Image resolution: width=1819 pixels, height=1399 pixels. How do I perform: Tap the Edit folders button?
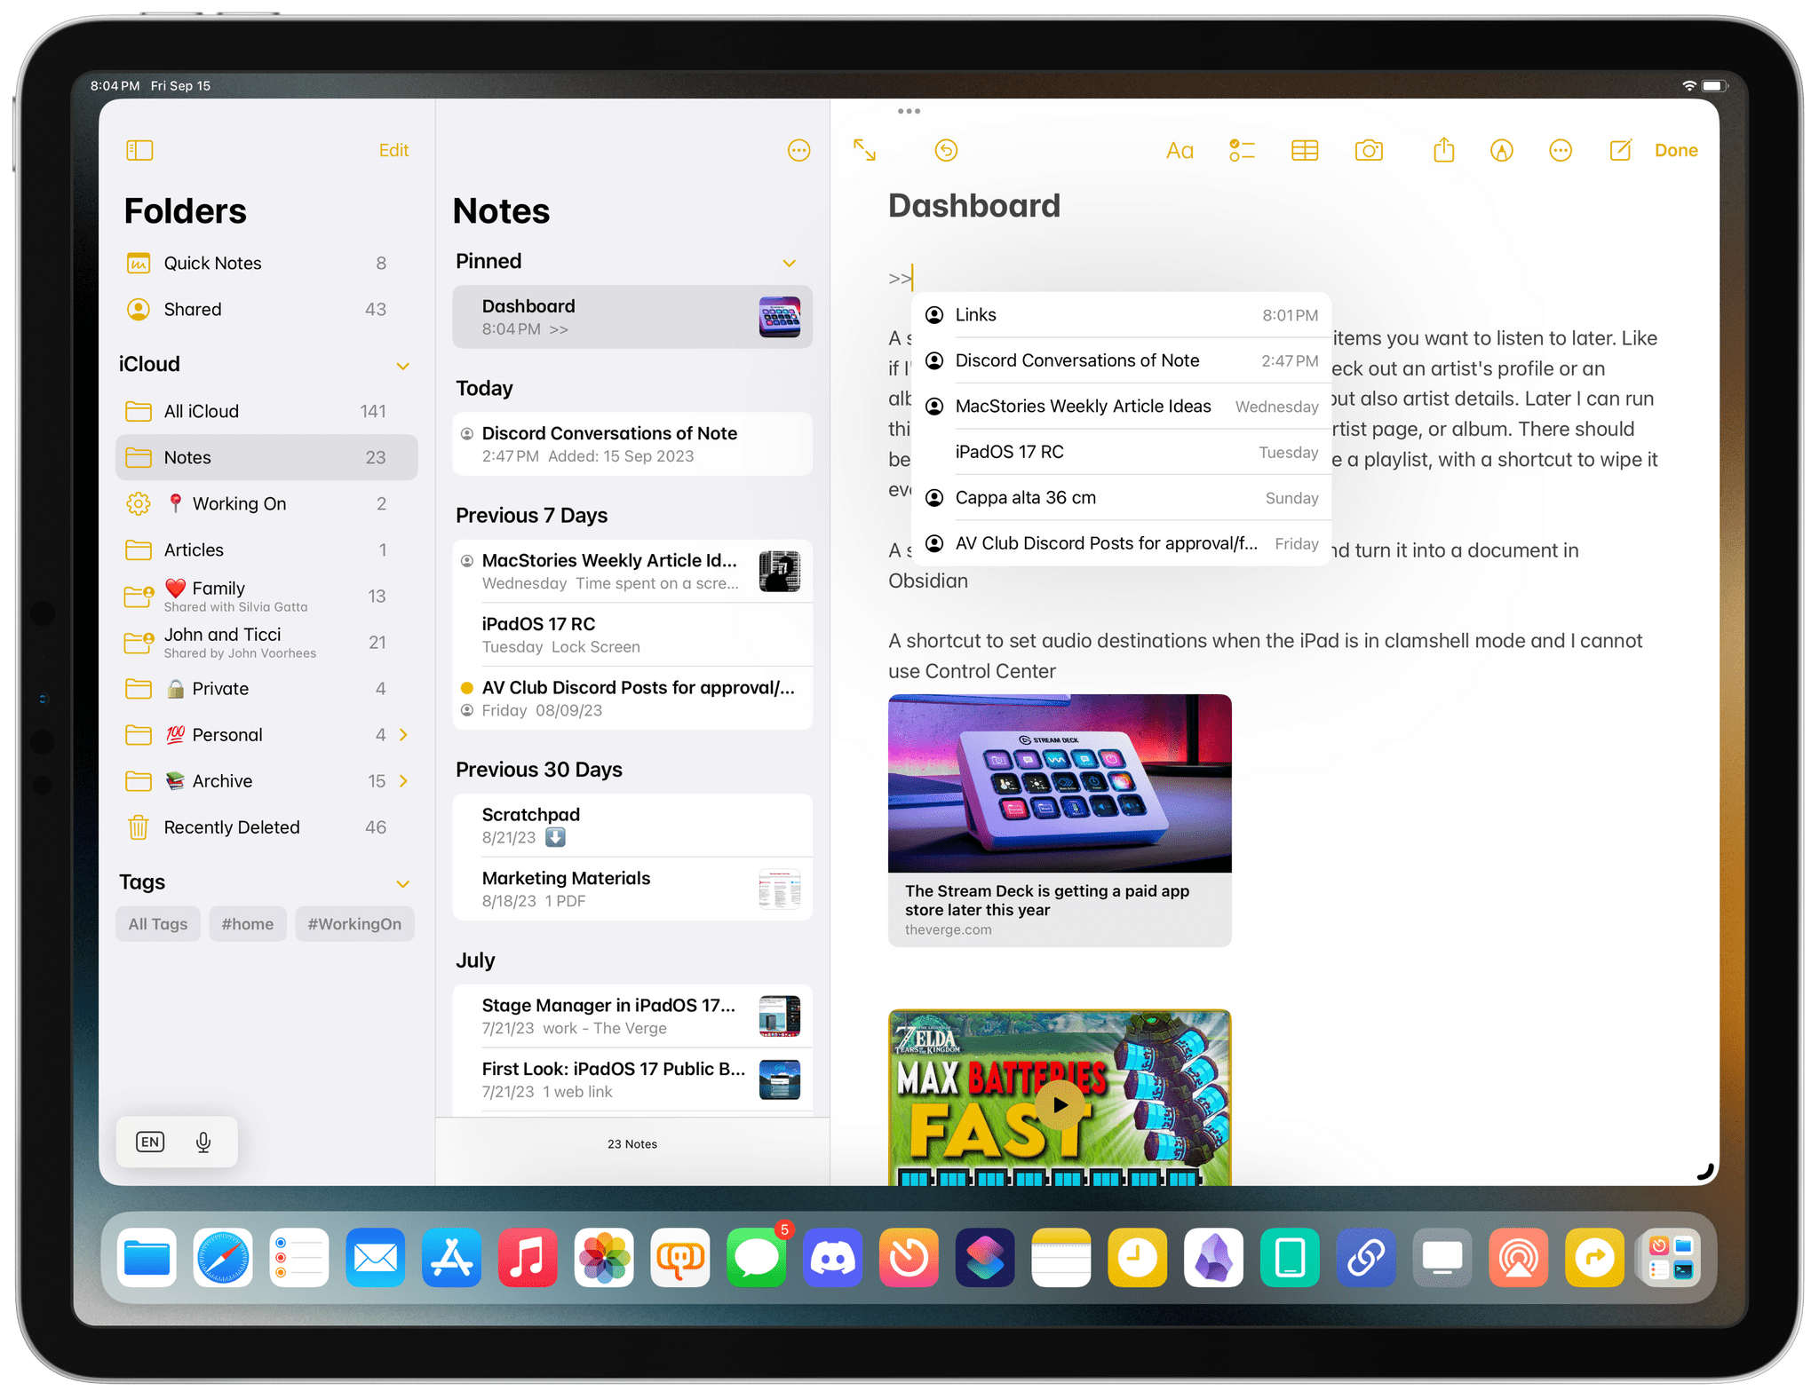coord(393,150)
